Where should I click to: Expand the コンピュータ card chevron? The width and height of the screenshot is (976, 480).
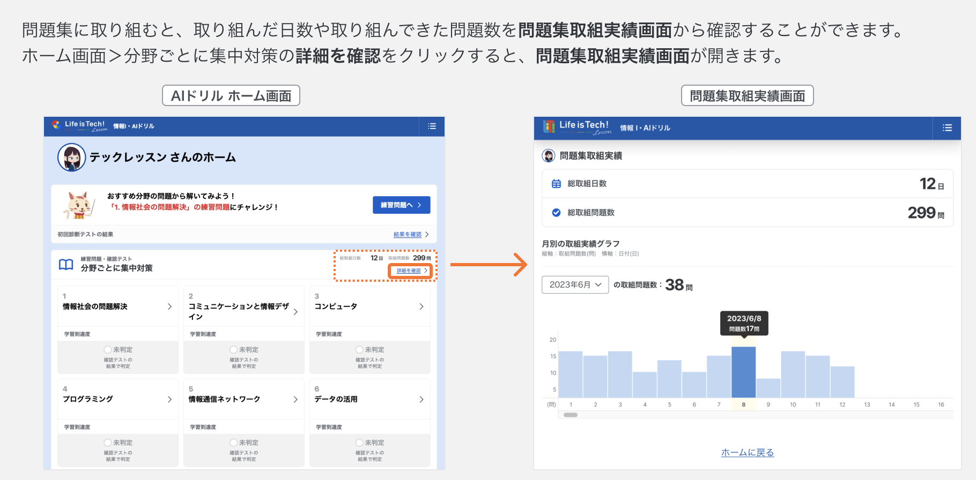[422, 306]
